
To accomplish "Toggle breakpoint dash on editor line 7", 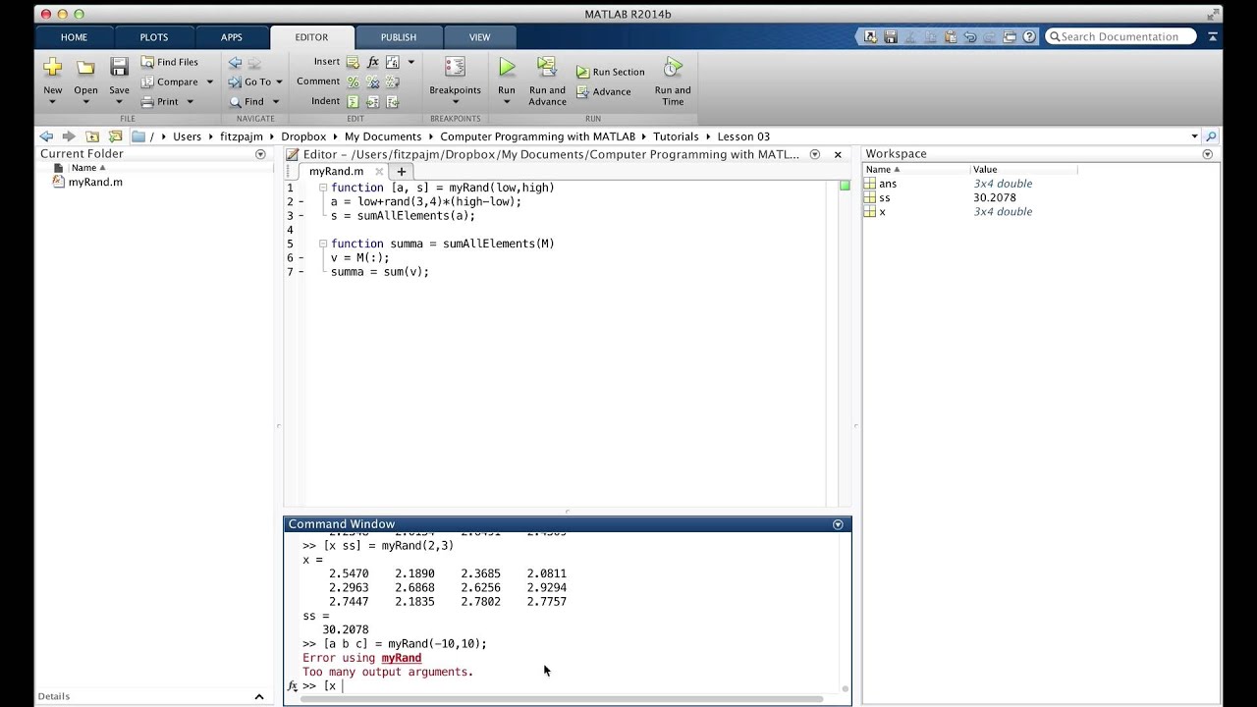I will point(301,272).
